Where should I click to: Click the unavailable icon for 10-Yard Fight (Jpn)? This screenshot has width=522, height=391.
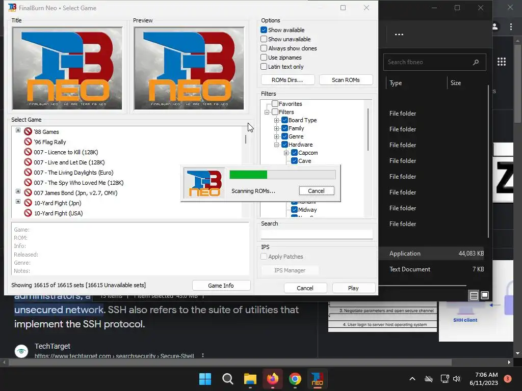(x=28, y=203)
